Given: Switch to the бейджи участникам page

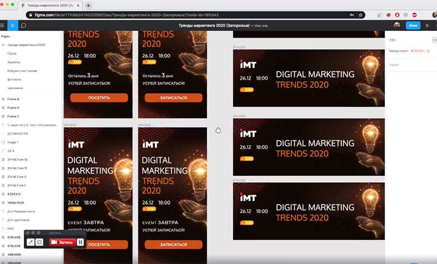Looking at the screenshot, I should (22, 71).
